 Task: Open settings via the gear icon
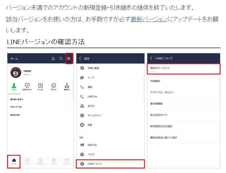[69, 59]
